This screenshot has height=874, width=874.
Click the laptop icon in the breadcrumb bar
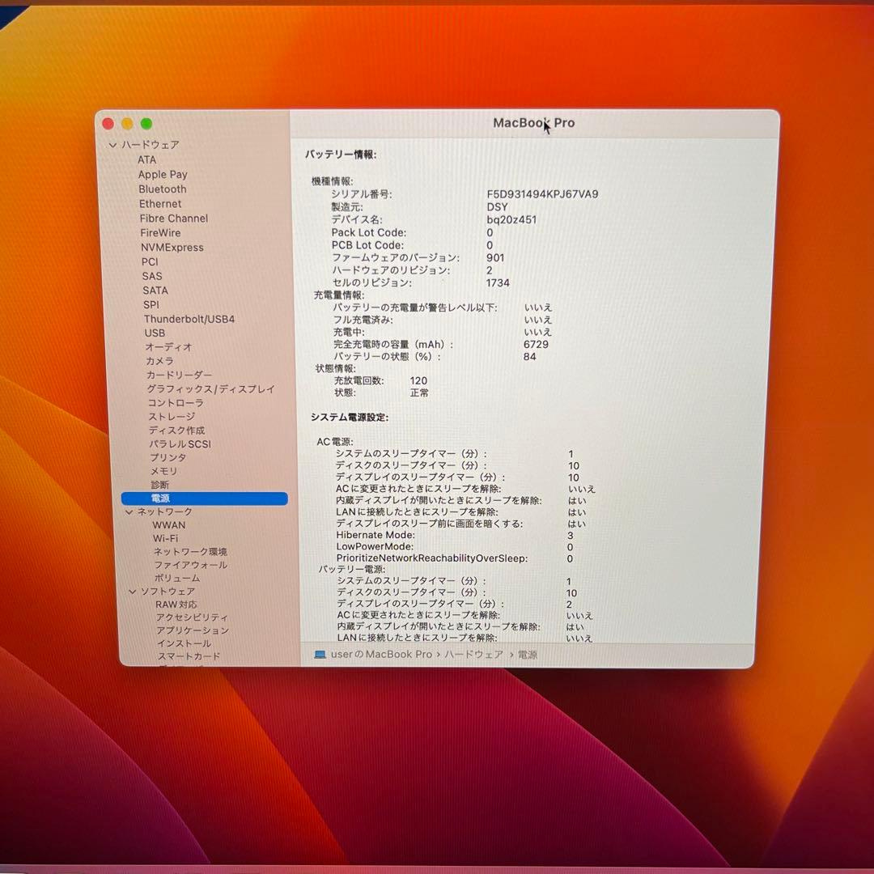coord(322,655)
